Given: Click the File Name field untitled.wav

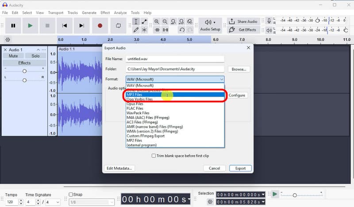Looking at the screenshot, I should pyautogui.click(x=175, y=59).
